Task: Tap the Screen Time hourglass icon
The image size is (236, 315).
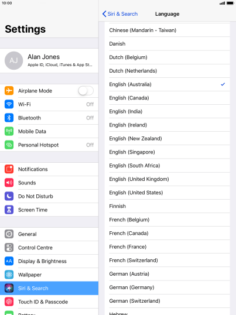Action: (x=9, y=210)
